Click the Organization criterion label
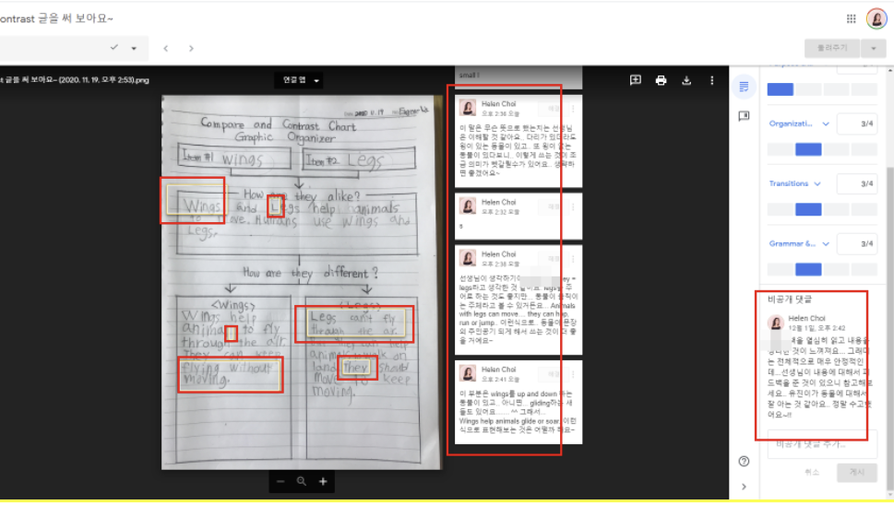This screenshot has width=894, height=505. pos(791,124)
